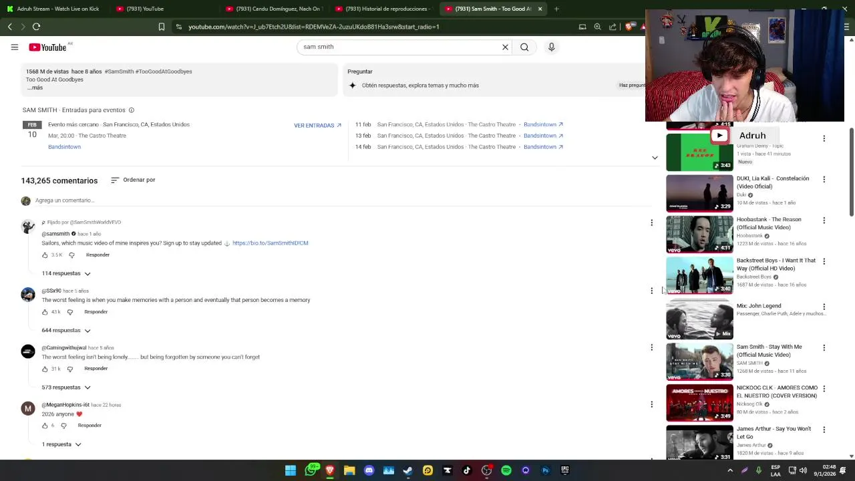Open the 'Ordenar por' comment sorting
The height and width of the screenshot is (481, 855).
click(x=133, y=180)
